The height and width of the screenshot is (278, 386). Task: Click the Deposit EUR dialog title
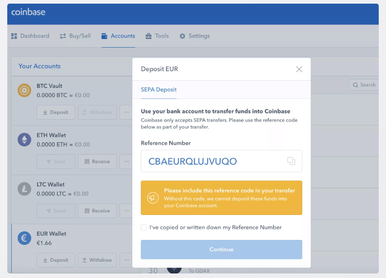tap(159, 69)
